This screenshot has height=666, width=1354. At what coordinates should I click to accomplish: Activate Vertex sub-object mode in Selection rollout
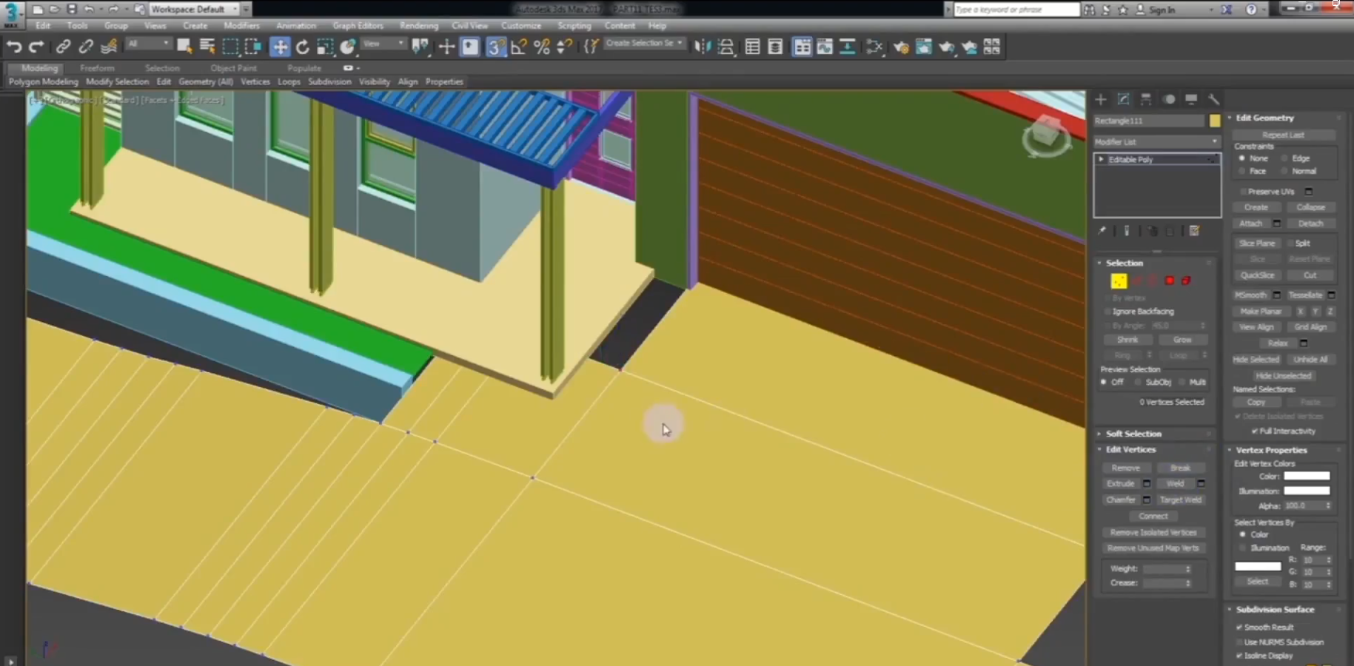pyautogui.click(x=1119, y=280)
